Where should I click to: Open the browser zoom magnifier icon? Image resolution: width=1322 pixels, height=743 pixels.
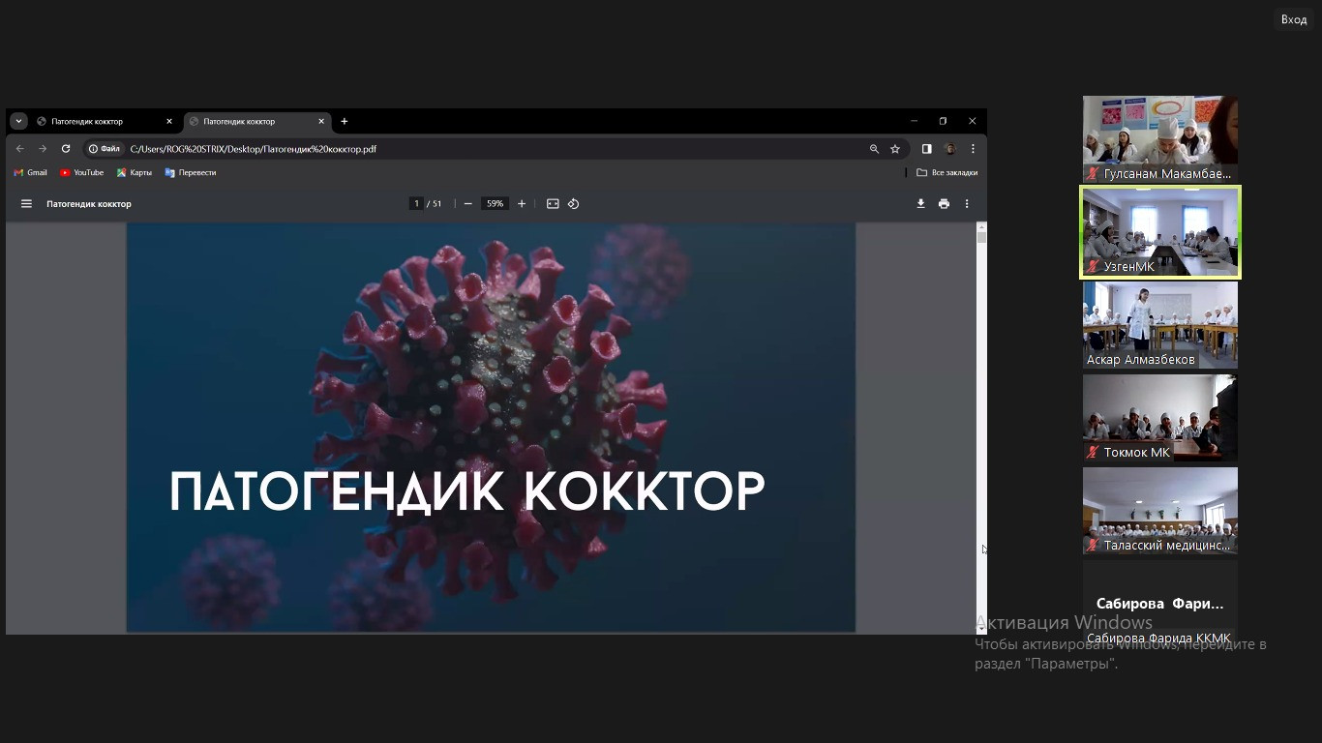874,149
